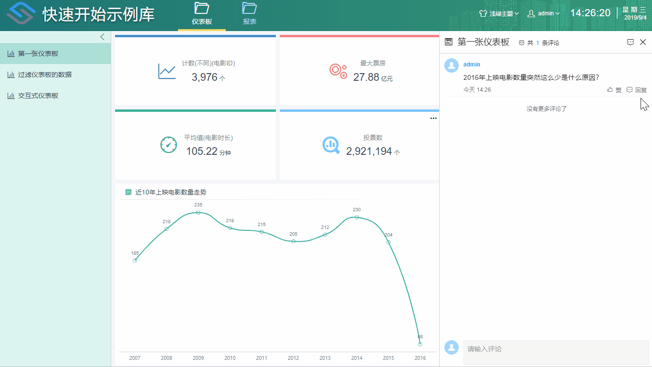
Task: Collapse the left sidebar panel
Action: 102,37
